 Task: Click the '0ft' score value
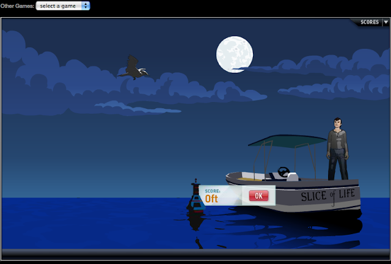coord(211,199)
